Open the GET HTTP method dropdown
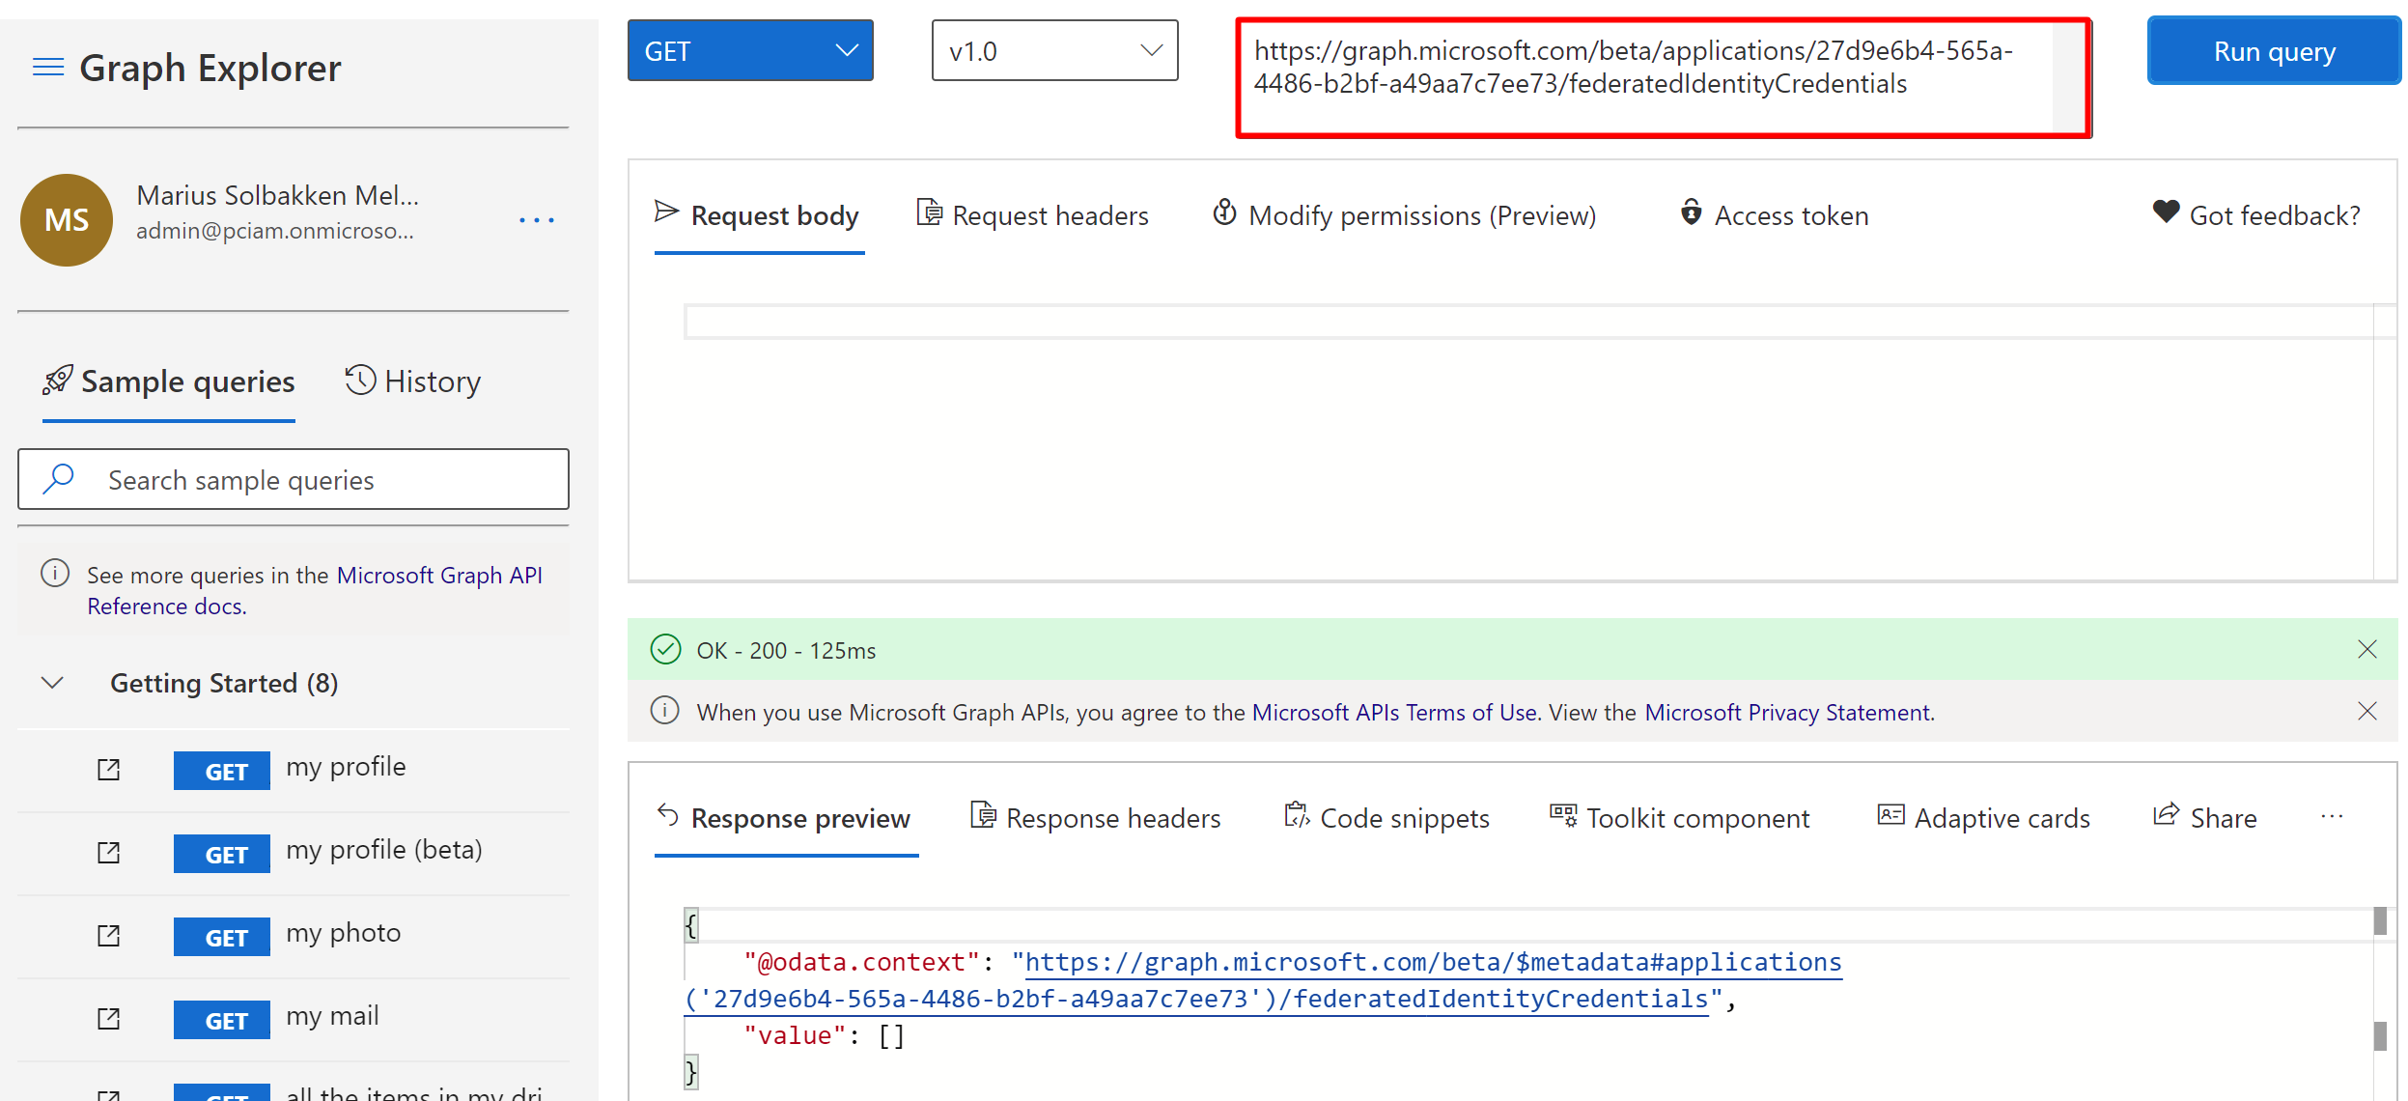The width and height of the screenshot is (2408, 1101). tap(750, 51)
